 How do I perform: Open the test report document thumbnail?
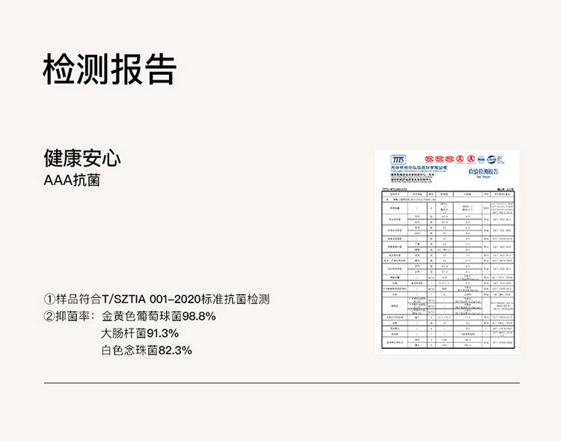coord(447,252)
